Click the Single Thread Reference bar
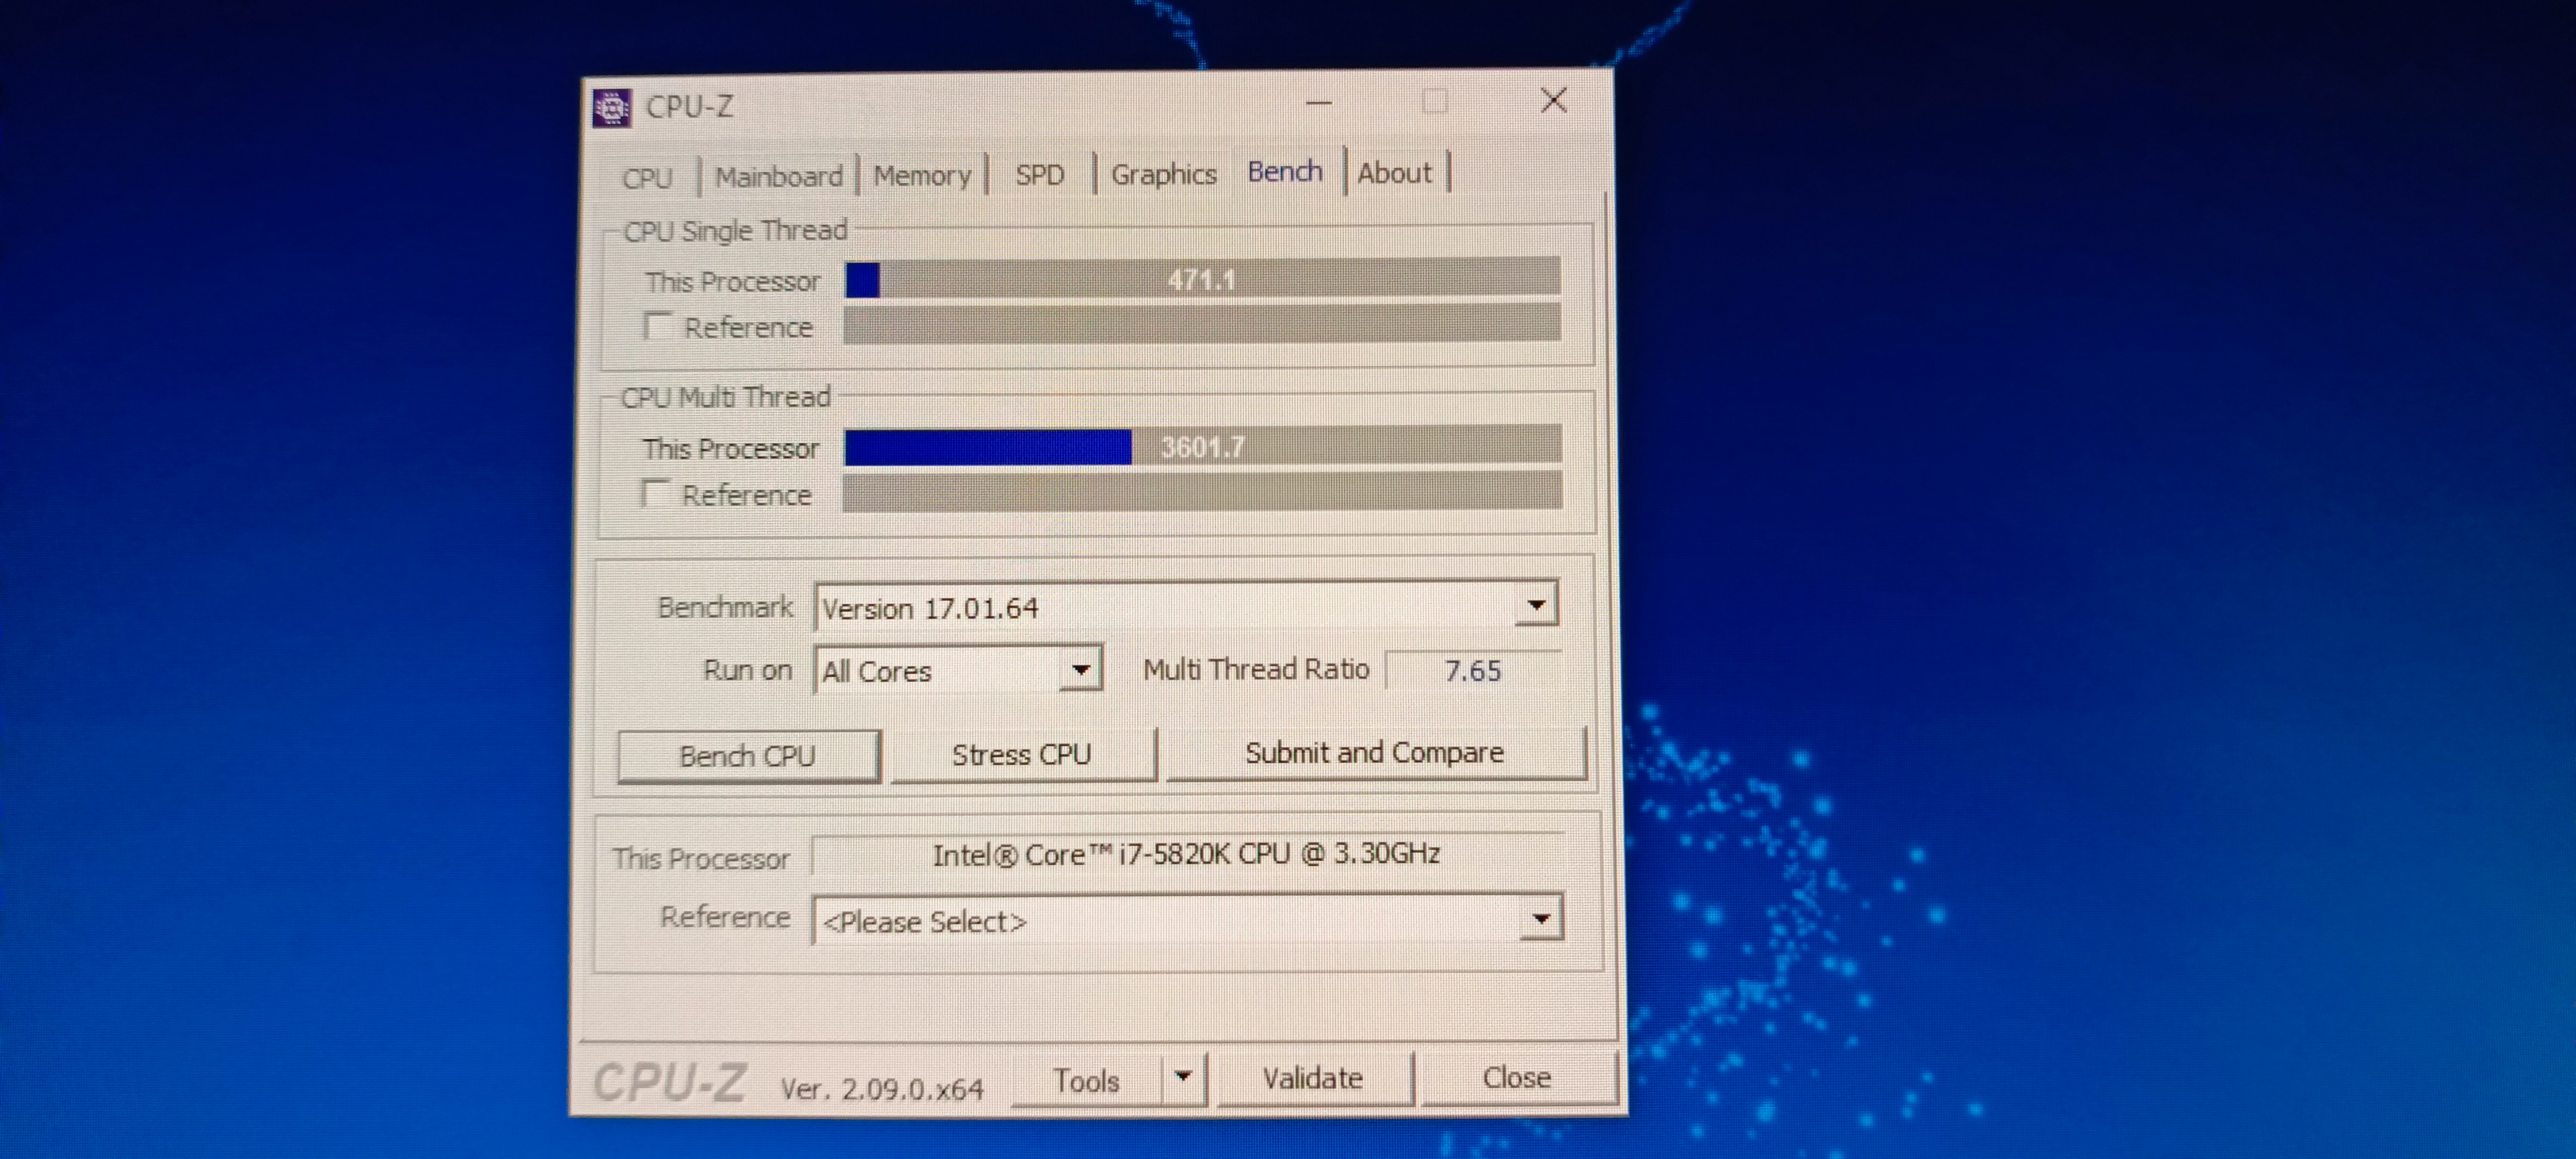 coord(1202,324)
